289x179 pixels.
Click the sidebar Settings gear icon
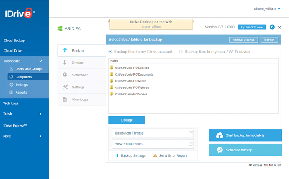pos(12,84)
